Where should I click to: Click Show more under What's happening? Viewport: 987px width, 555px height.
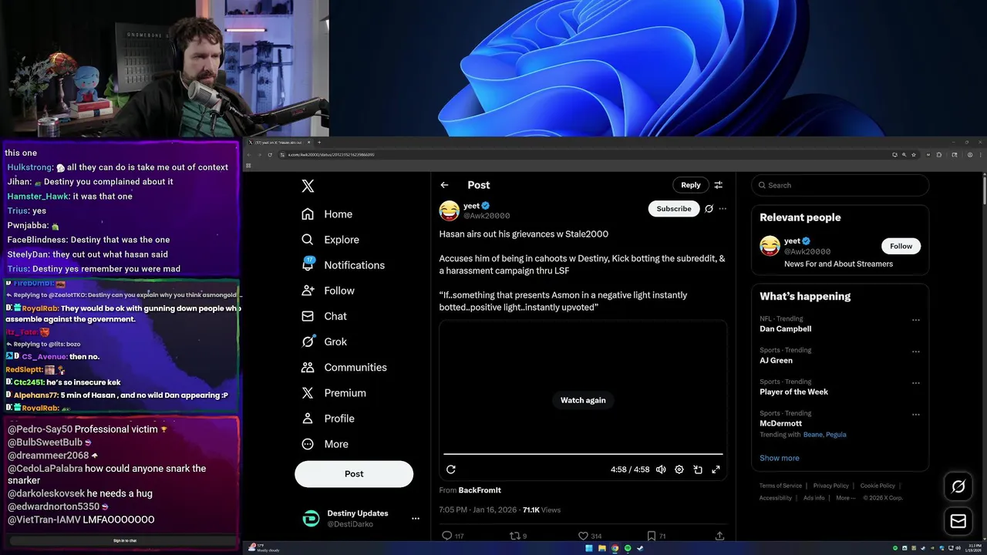[779, 458]
